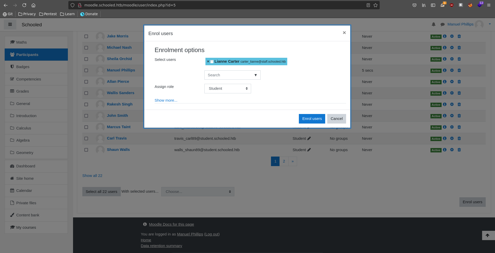Open gear settings for Shaun Walls enrolment

point(452,150)
